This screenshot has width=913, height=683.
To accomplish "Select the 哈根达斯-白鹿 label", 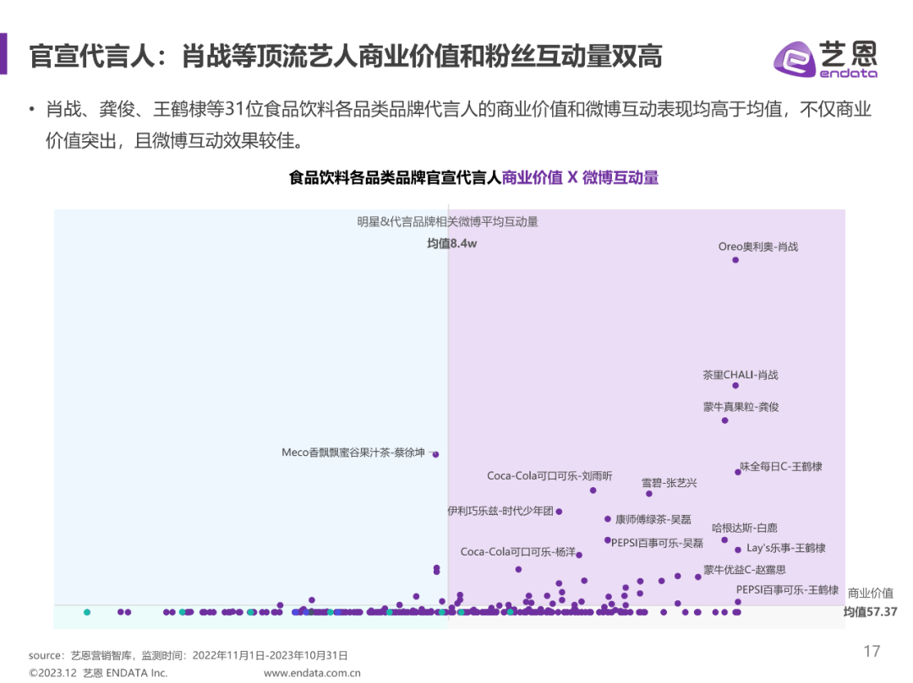I will [x=745, y=528].
